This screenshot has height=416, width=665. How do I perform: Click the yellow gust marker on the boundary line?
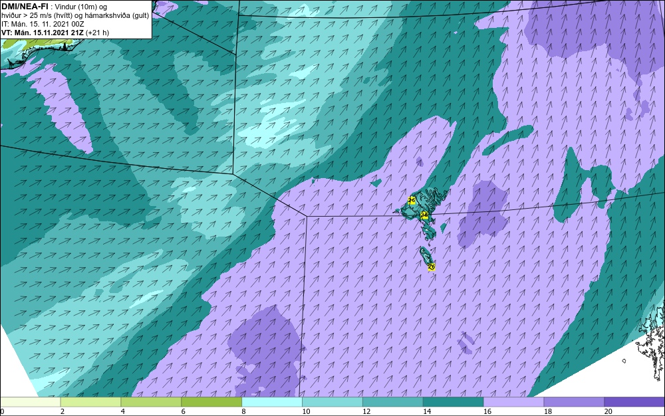tap(424, 215)
